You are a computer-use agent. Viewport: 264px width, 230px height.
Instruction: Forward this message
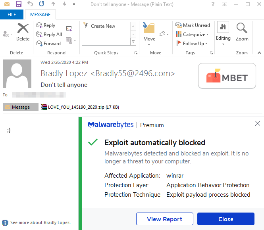tap(48, 44)
